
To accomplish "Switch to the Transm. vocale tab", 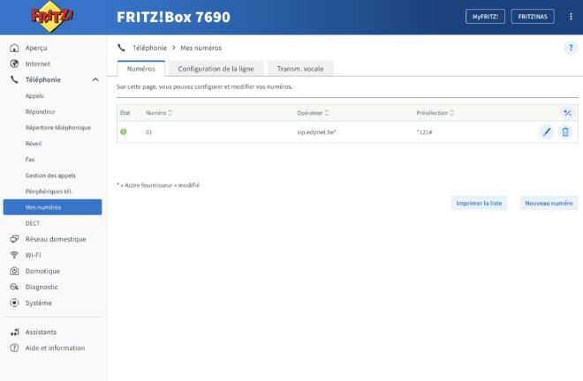I will tap(300, 68).
